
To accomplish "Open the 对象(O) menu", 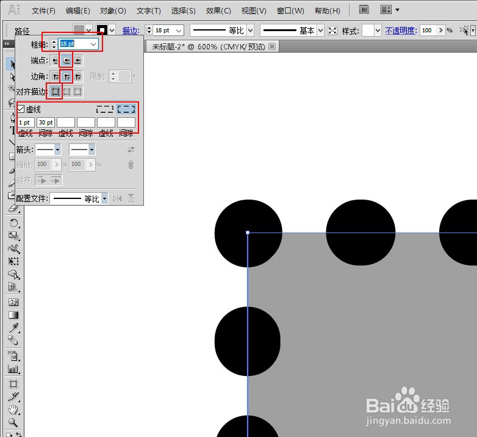I will 113,11.
